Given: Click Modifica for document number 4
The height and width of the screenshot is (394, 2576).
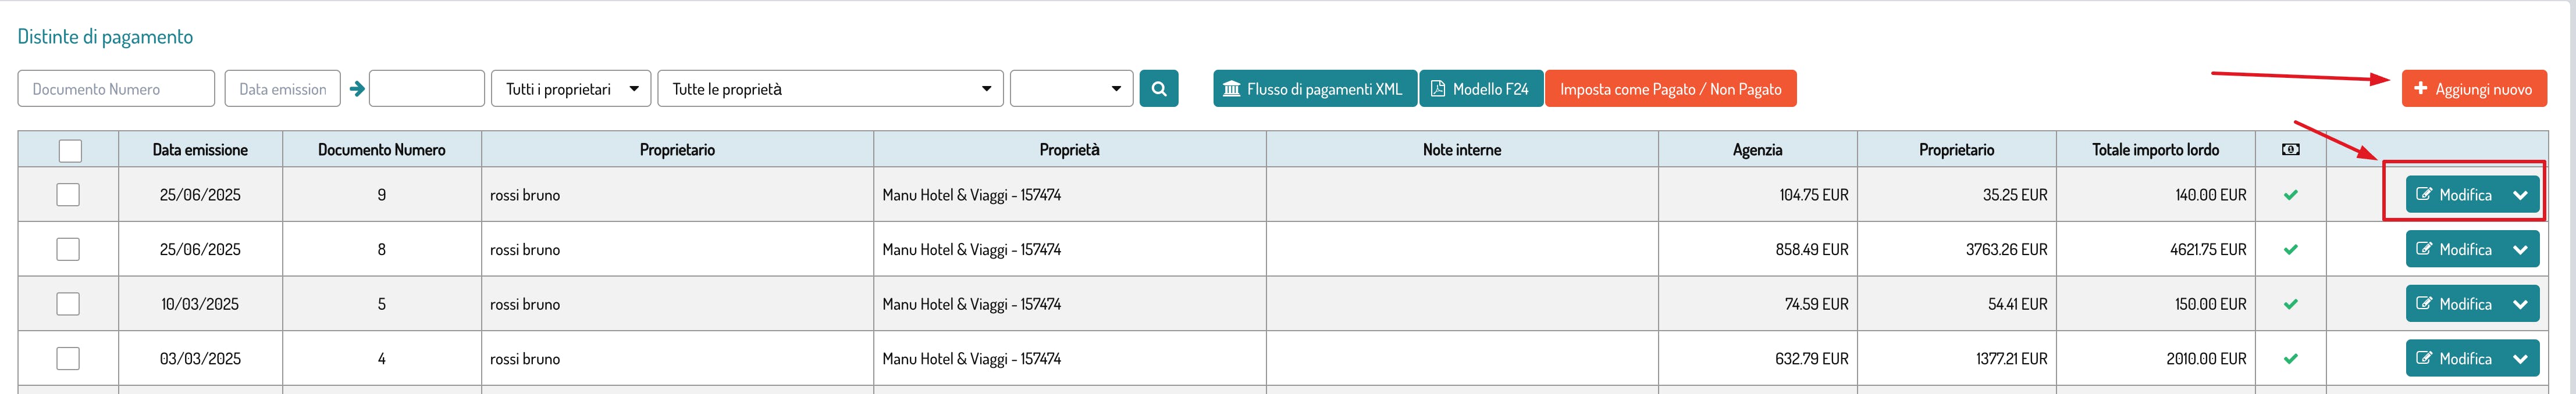Looking at the screenshot, I should pos(2454,358).
